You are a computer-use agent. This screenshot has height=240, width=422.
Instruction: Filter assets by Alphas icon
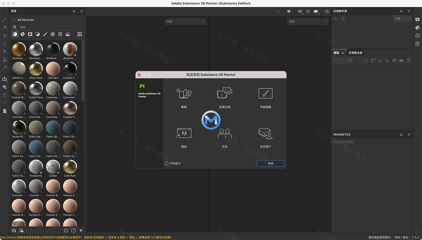point(53,34)
